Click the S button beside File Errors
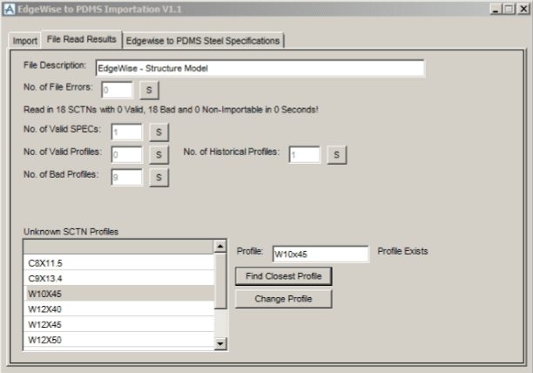This screenshot has width=533, height=373. pos(149,90)
